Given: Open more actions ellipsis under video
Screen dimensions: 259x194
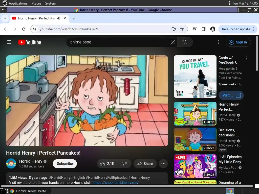Looking at the screenshot, I should 163,164.
